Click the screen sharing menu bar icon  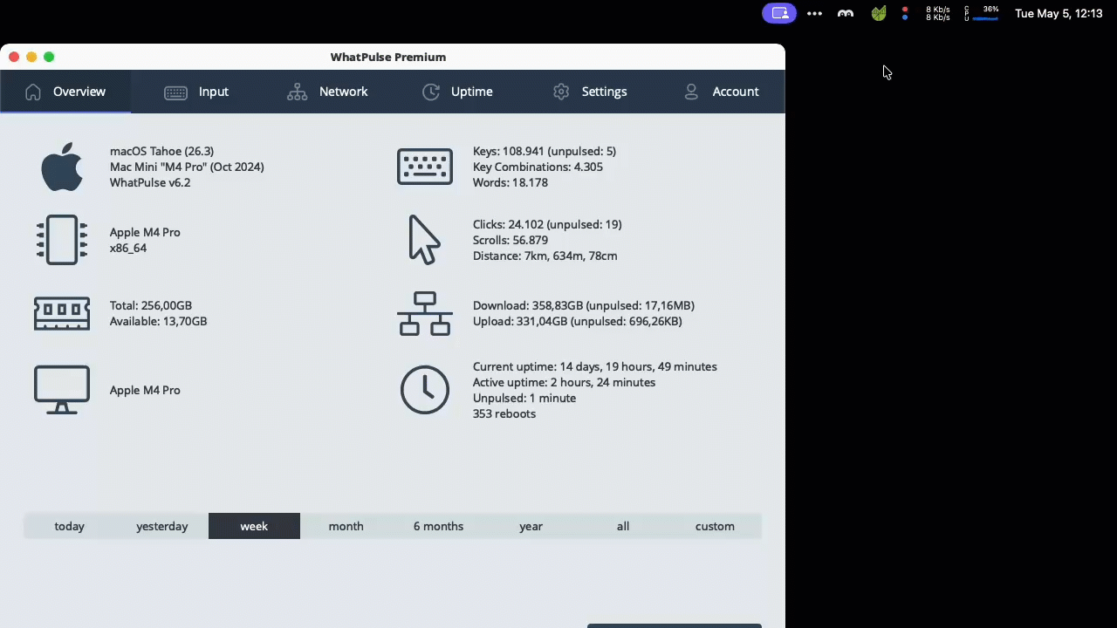point(779,13)
